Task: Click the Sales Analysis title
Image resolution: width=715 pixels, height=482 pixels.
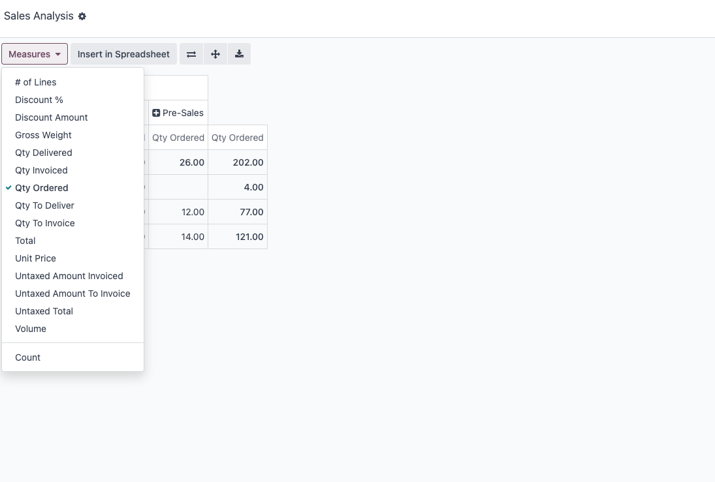Action: pyautogui.click(x=39, y=16)
